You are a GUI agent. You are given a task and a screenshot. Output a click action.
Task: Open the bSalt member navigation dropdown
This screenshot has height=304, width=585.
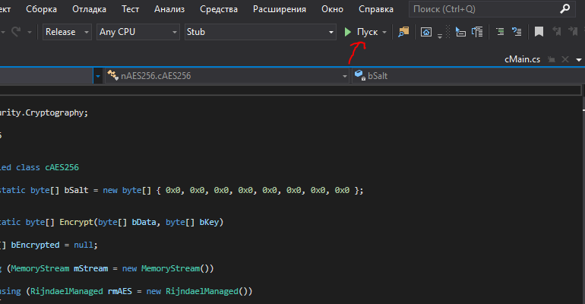tap(465, 75)
